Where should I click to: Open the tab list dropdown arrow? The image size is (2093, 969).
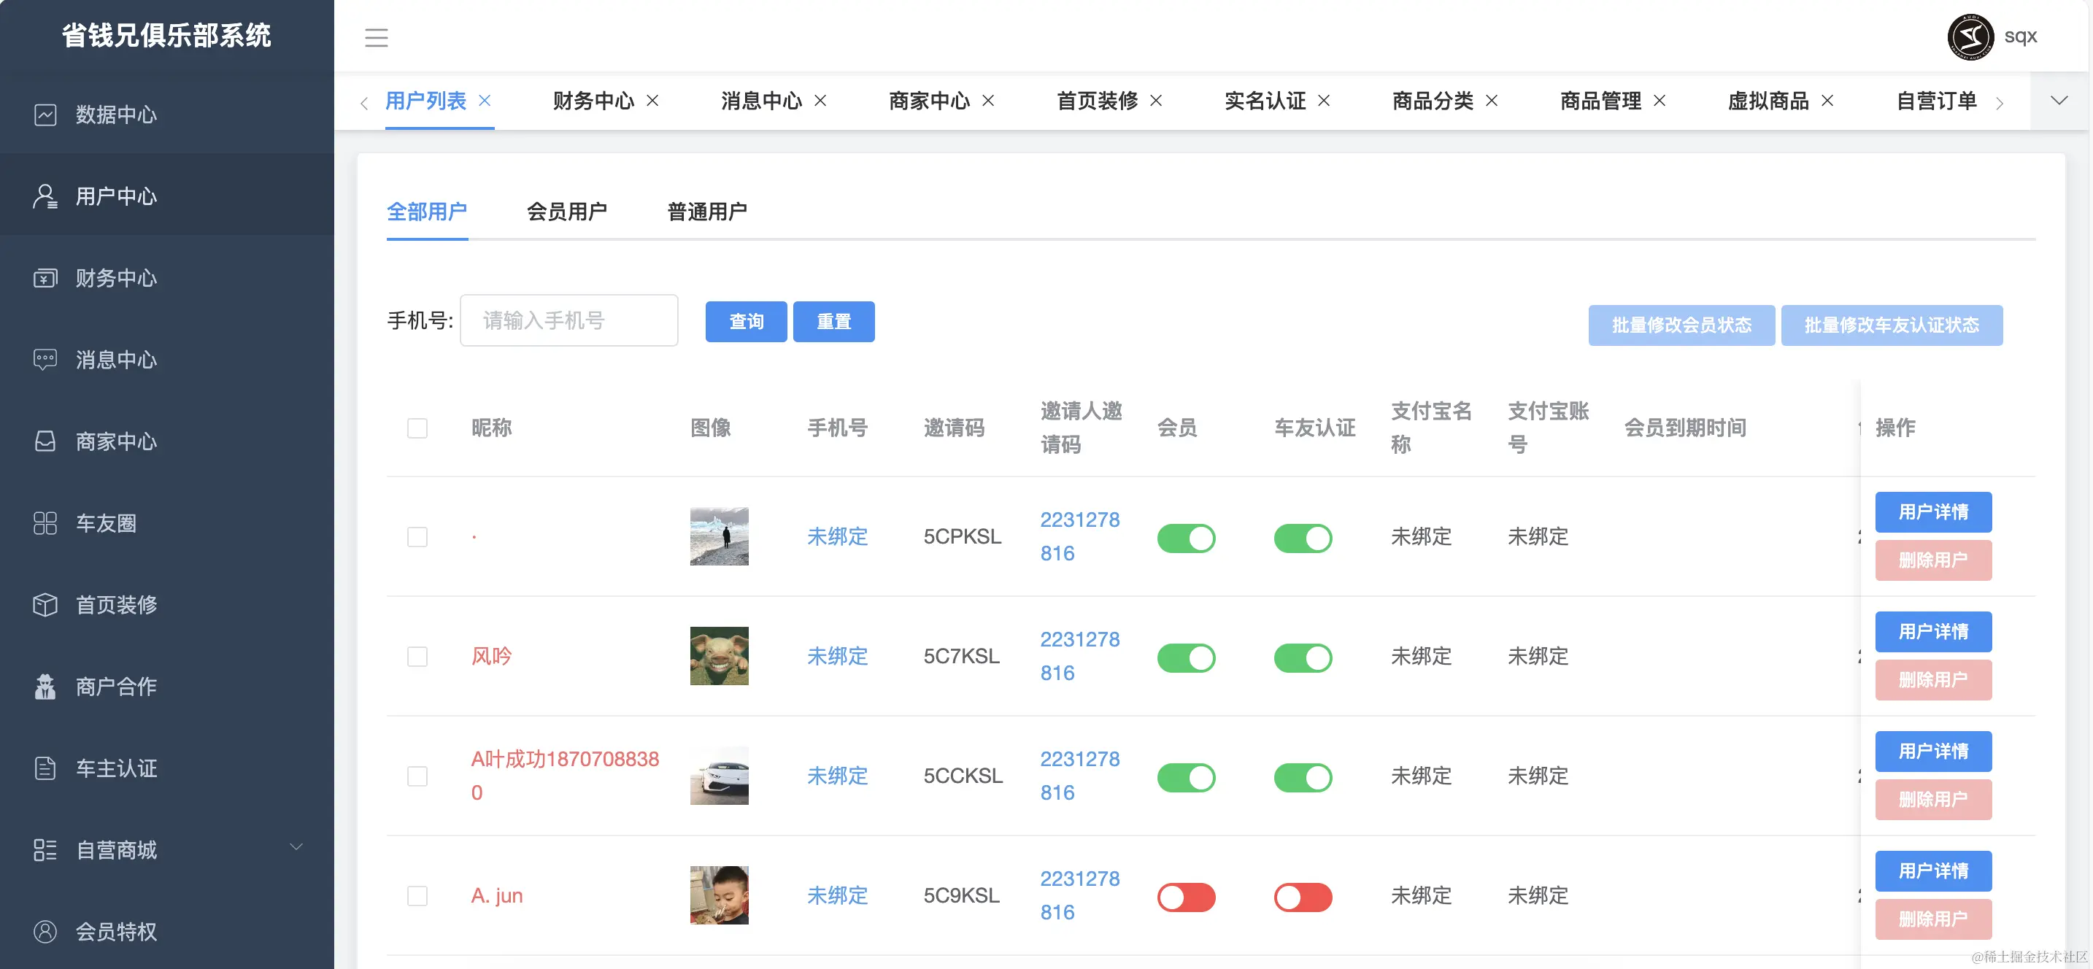tap(2058, 101)
